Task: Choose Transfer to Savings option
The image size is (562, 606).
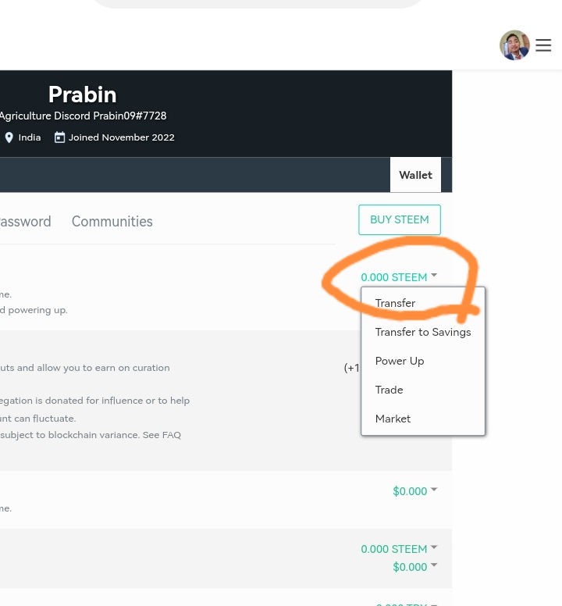Action: pyautogui.click(x=423, y=332)
